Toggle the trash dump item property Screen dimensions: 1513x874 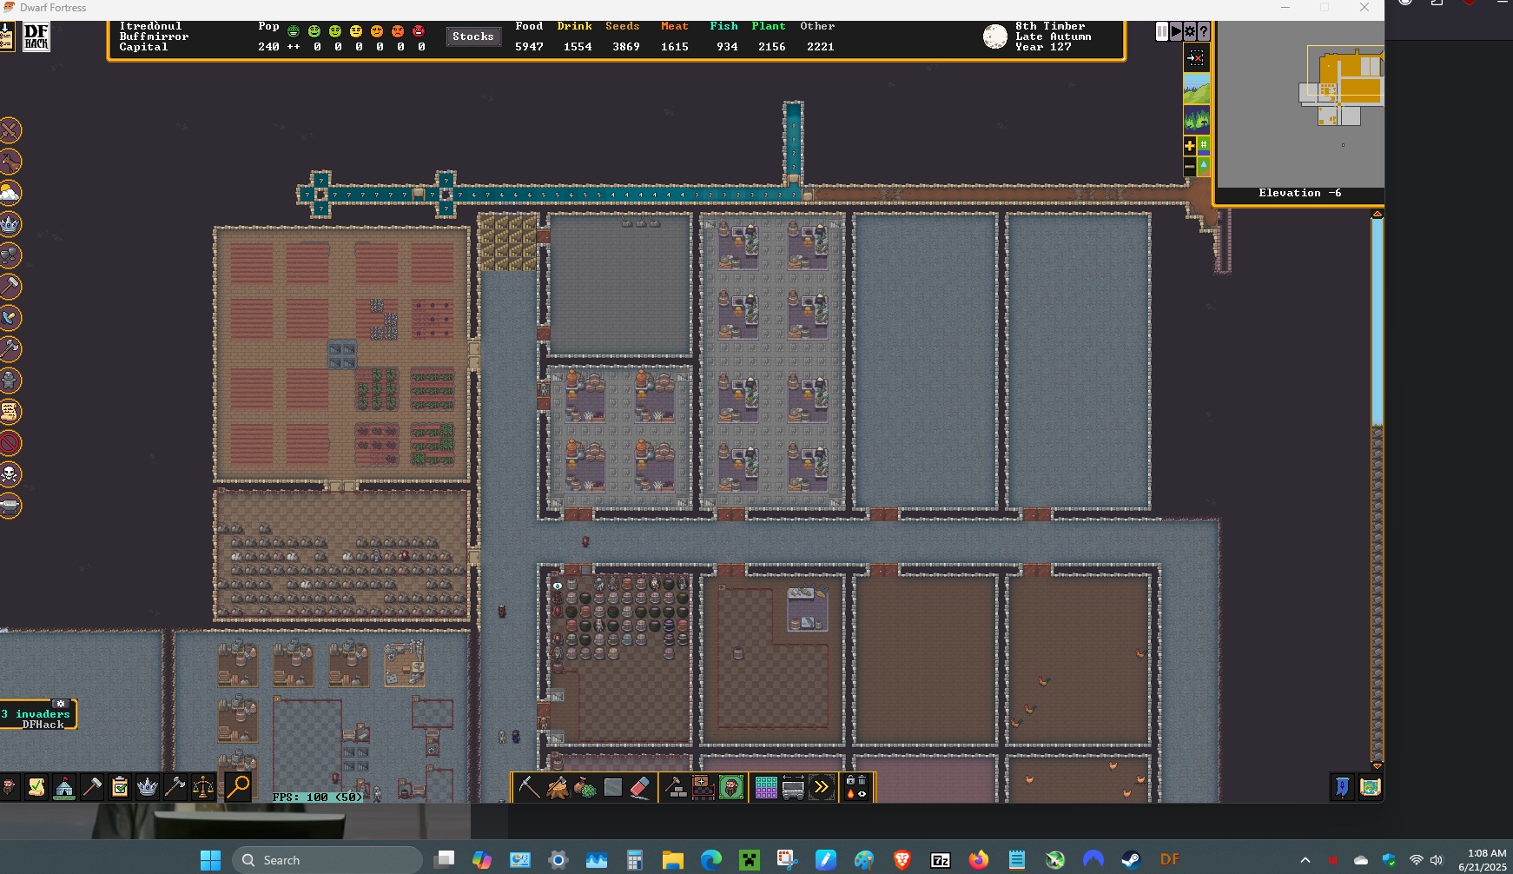[x=862, y=781]
